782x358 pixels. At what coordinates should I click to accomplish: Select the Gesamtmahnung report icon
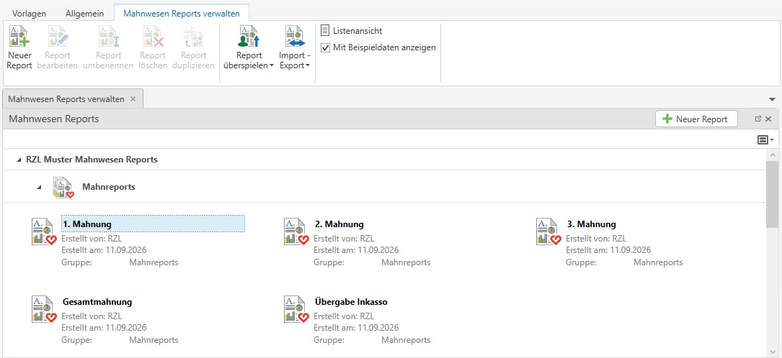click(x=44, y=309)
